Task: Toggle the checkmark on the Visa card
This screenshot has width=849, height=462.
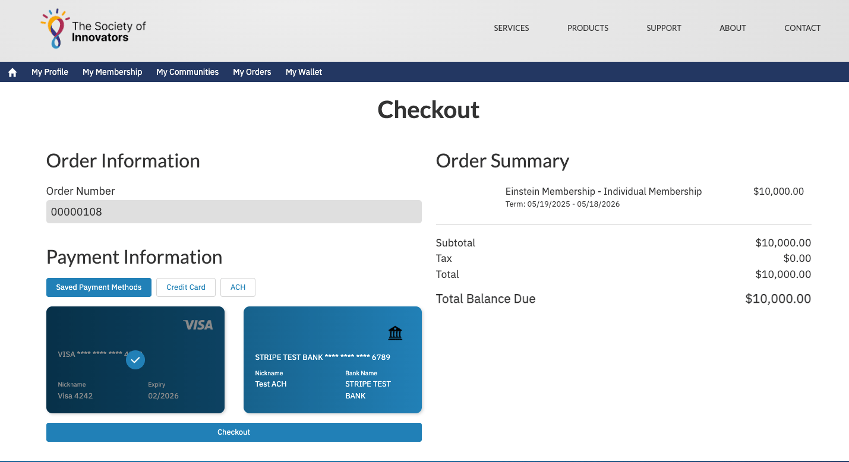Action: (x=135, y=360)
